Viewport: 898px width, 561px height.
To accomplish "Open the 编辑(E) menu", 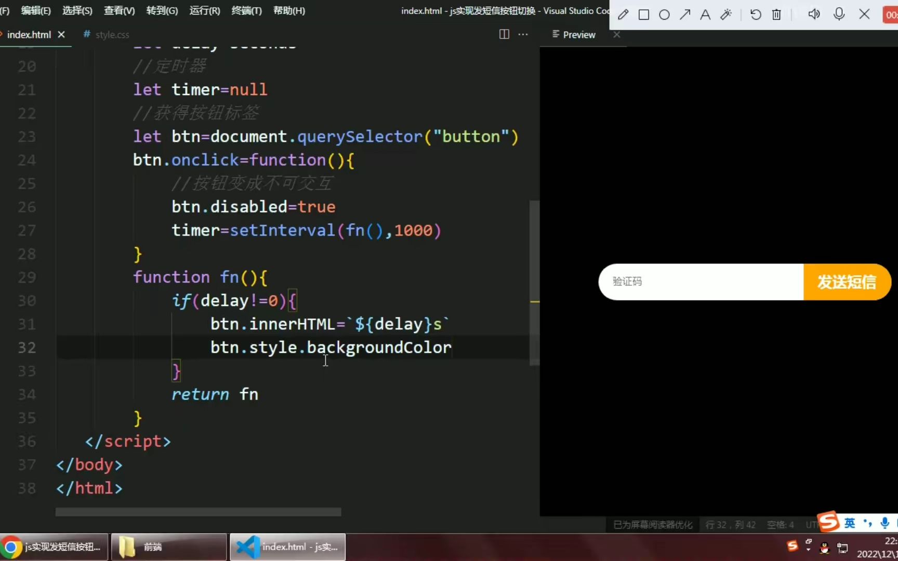I will [36, 10].
